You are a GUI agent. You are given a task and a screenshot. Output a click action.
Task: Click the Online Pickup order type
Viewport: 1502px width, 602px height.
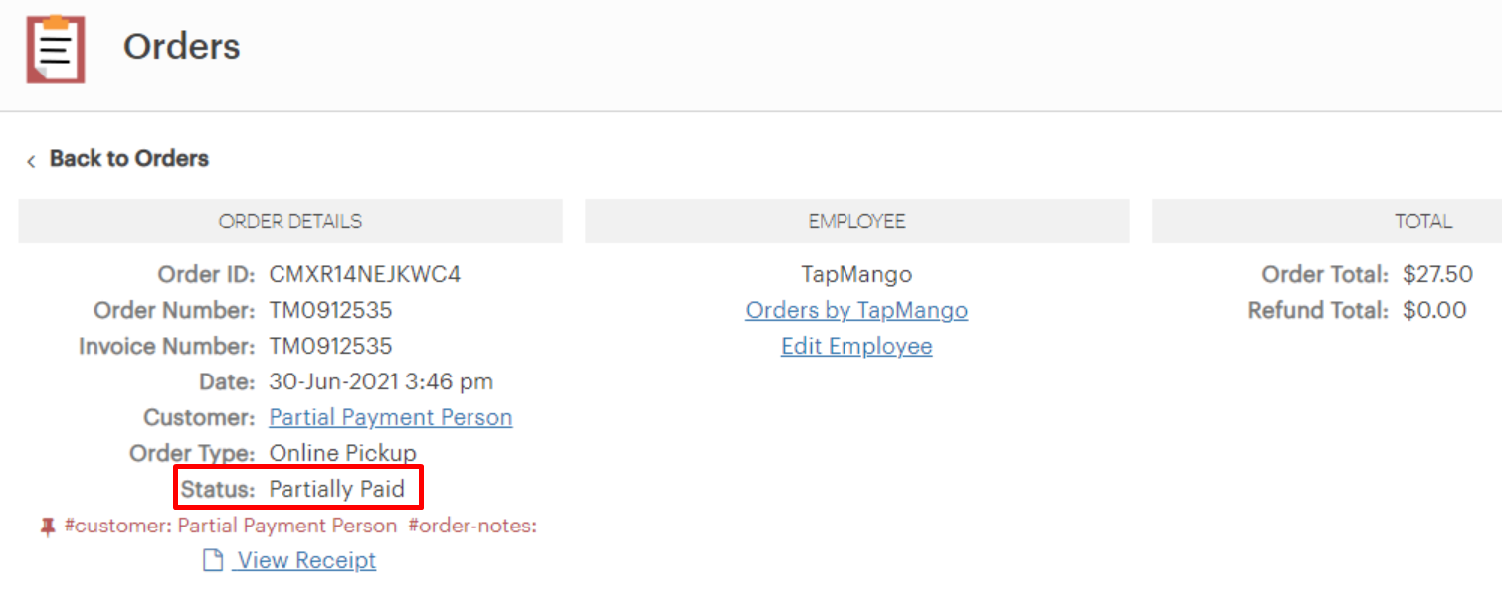tap(342, 453)
